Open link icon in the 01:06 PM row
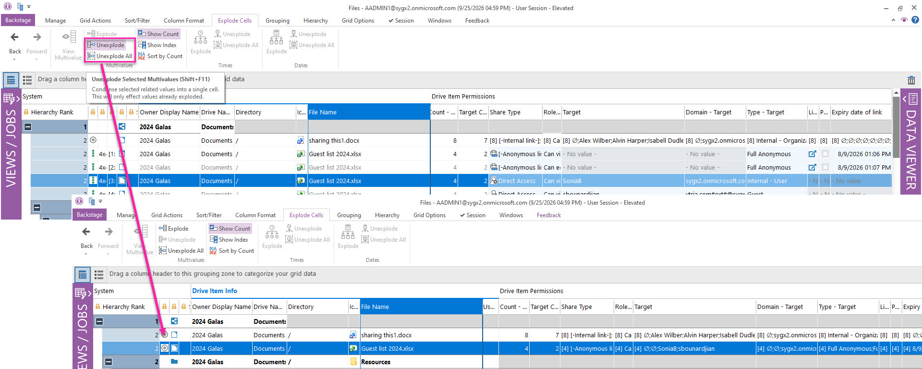Screen dimensions: 922x369 click(813, 154)
